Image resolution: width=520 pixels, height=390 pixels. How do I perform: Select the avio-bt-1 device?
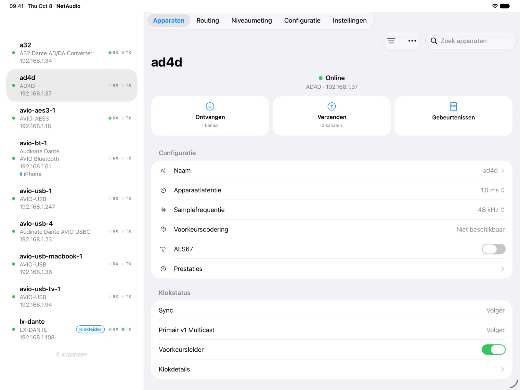tap(72, 158)
